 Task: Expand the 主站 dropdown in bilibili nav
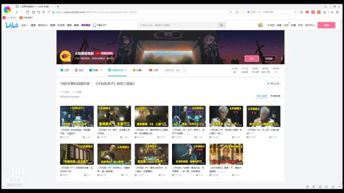coord(25,25)
